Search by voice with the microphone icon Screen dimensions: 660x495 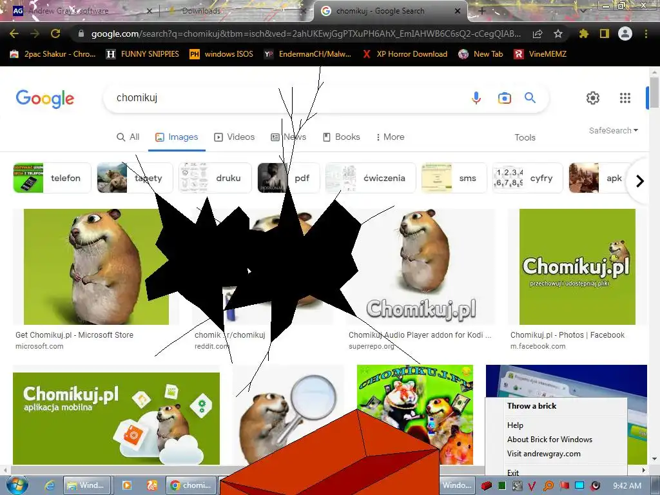(476, 98)
